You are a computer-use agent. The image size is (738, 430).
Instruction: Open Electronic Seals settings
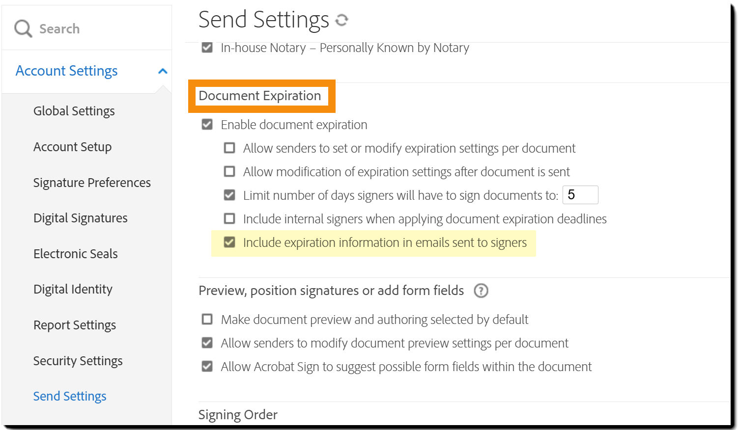coord(75,254)
